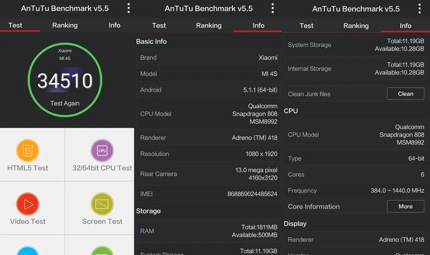Select Info tab in right panel

405,26
